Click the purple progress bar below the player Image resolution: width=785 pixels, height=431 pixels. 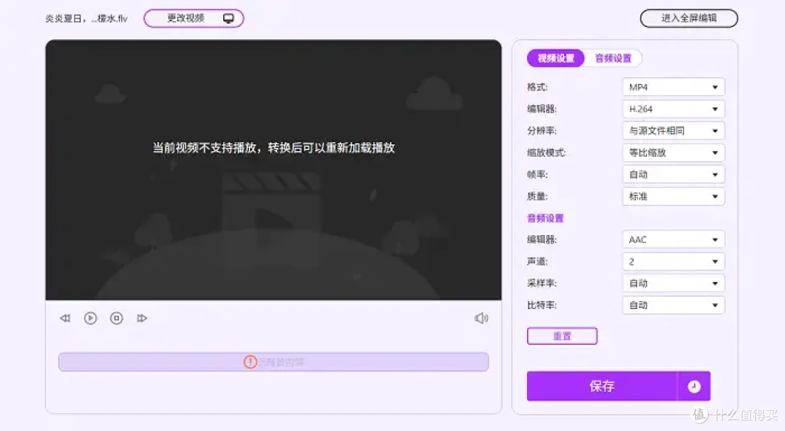[273, 362]
